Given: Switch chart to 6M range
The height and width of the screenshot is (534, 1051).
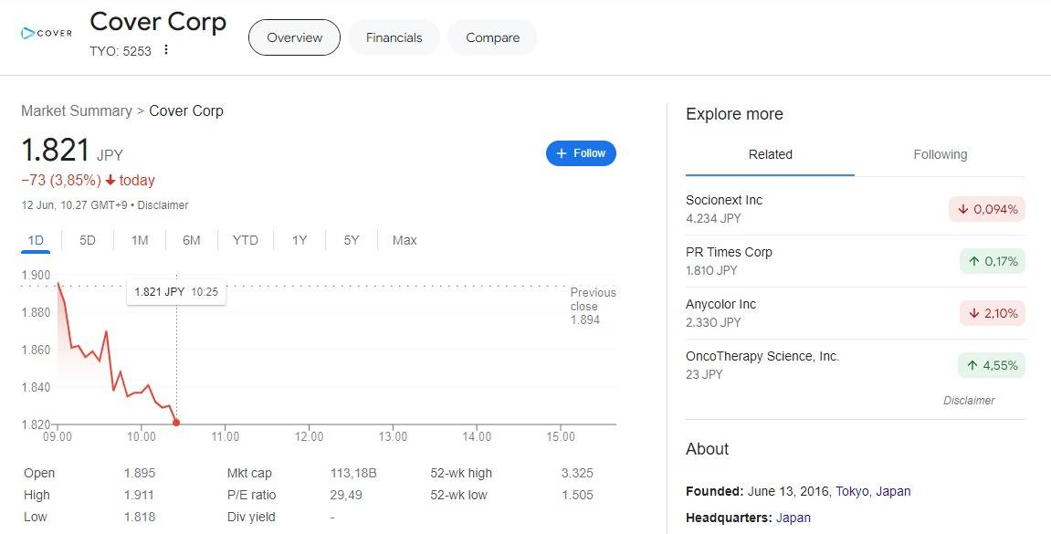Looking at the screenshot, I should tap(191, 240).
